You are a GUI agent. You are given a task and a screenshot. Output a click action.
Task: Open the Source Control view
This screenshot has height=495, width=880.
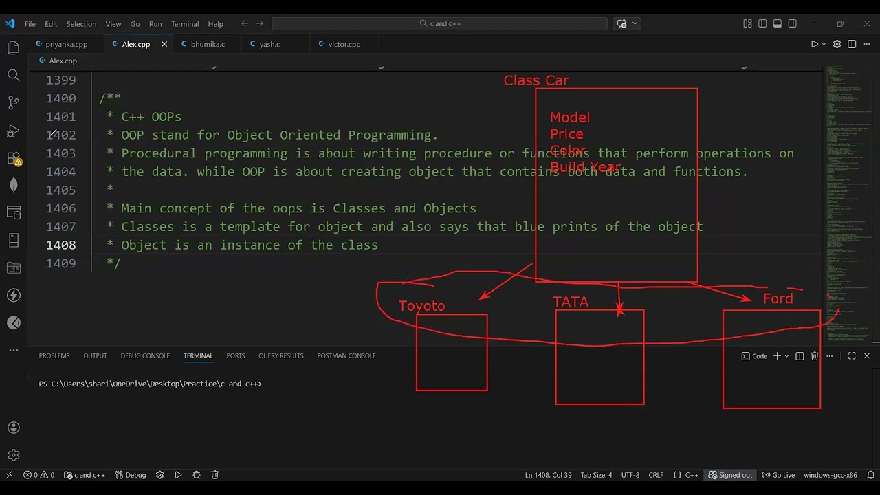(13, 102)
